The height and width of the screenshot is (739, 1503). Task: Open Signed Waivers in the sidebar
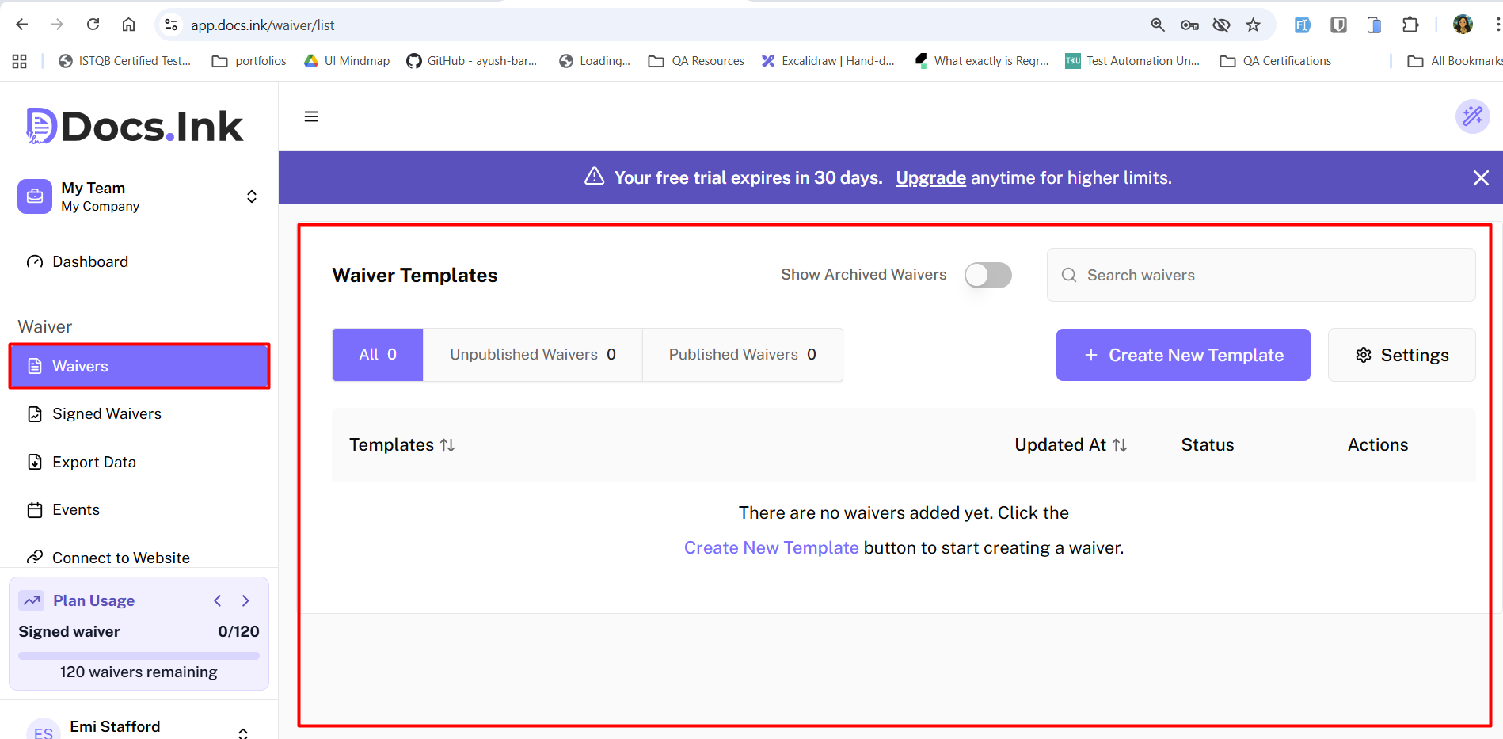(x=106, y=413)
